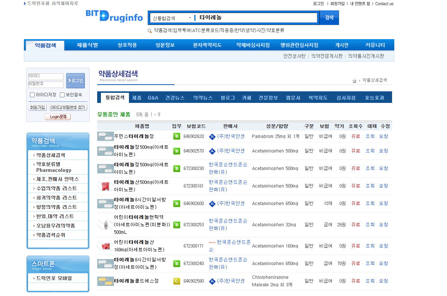Click 아이디/비밀번호 찾기 button
This screenshot has width=447, height=296.
point(68,107)
